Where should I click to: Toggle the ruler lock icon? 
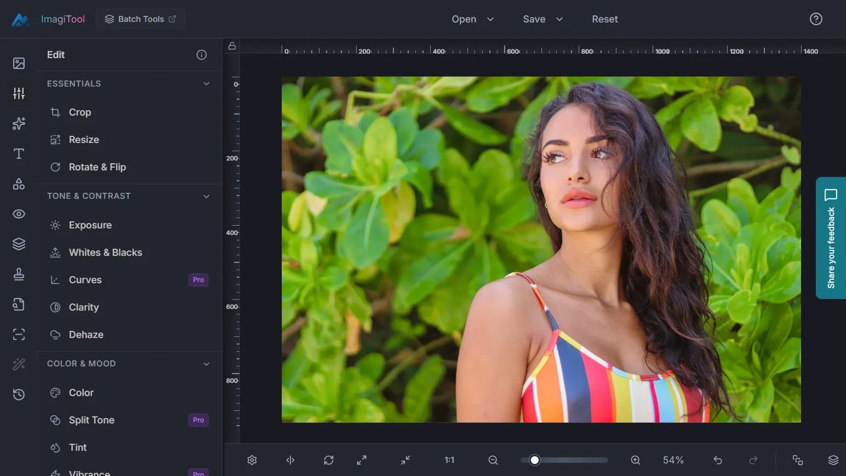click(x=232, y=46)
